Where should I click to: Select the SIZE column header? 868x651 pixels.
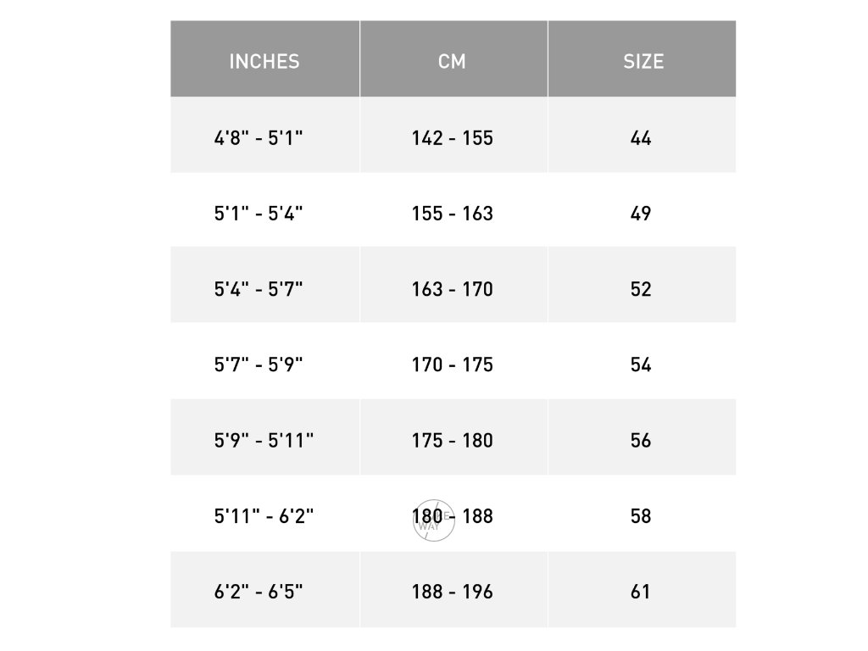pos(643,58)
